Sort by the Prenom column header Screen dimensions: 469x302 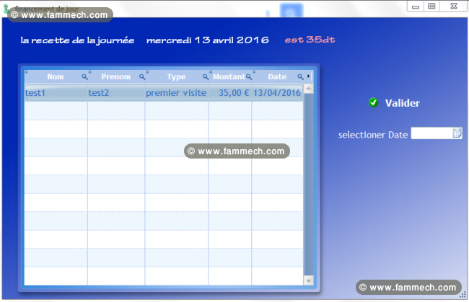click(x=115, y=77)
